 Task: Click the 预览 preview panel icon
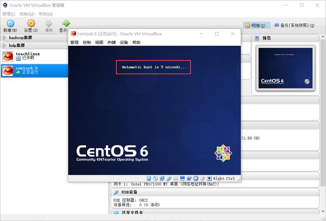coord(257,38)
